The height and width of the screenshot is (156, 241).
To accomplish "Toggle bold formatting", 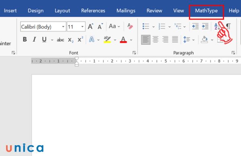I will pyautogui.click(x=25, y=40).
